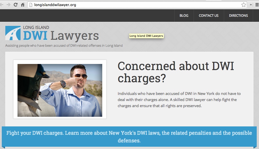Reload the current page
The image size is (259, 149).
[15, 5]
